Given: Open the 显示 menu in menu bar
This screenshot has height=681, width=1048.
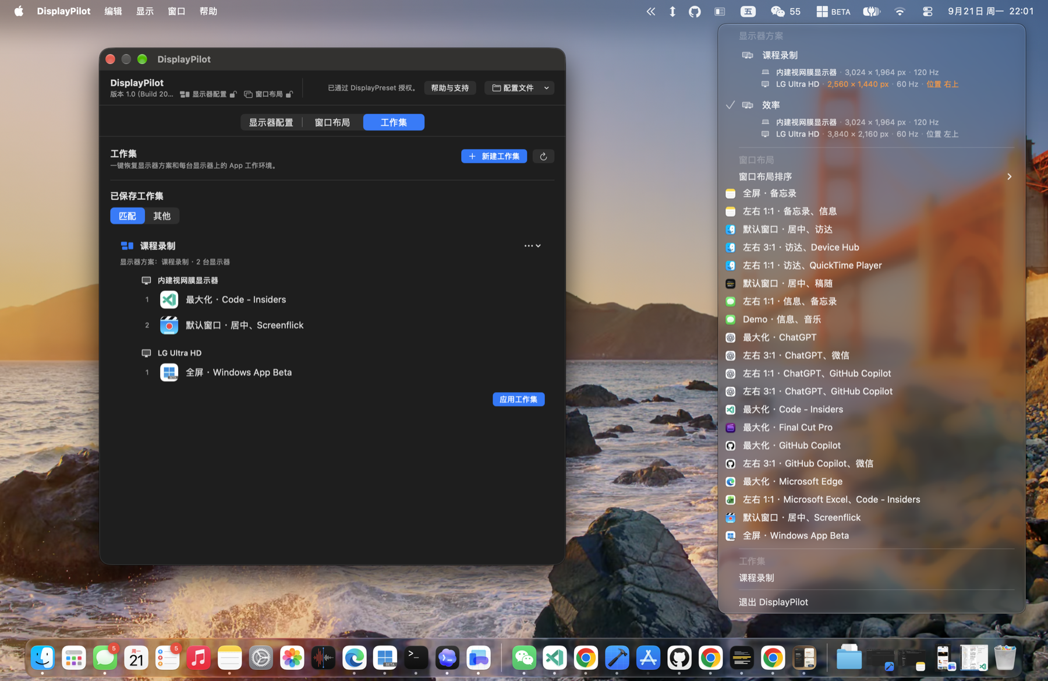Looking at the screenshot, I should 145,11.
